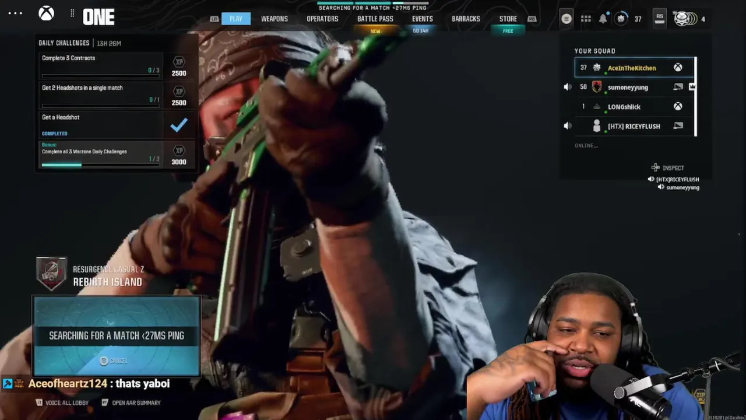Click Get 2 Headshots progress bar
Viewport: 746px width, 420px height.
click(x=100, y=106)
